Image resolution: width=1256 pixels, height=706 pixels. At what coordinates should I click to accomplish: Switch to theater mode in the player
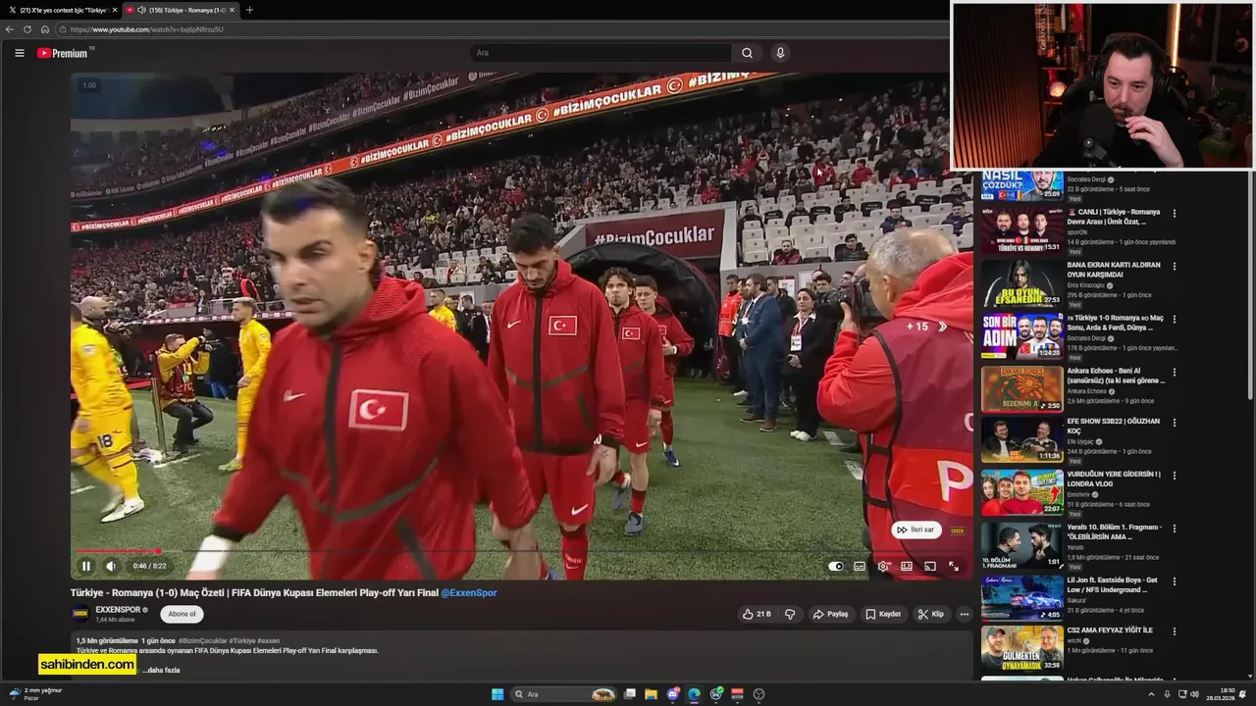pyautogui.click(x=907, y=566)
